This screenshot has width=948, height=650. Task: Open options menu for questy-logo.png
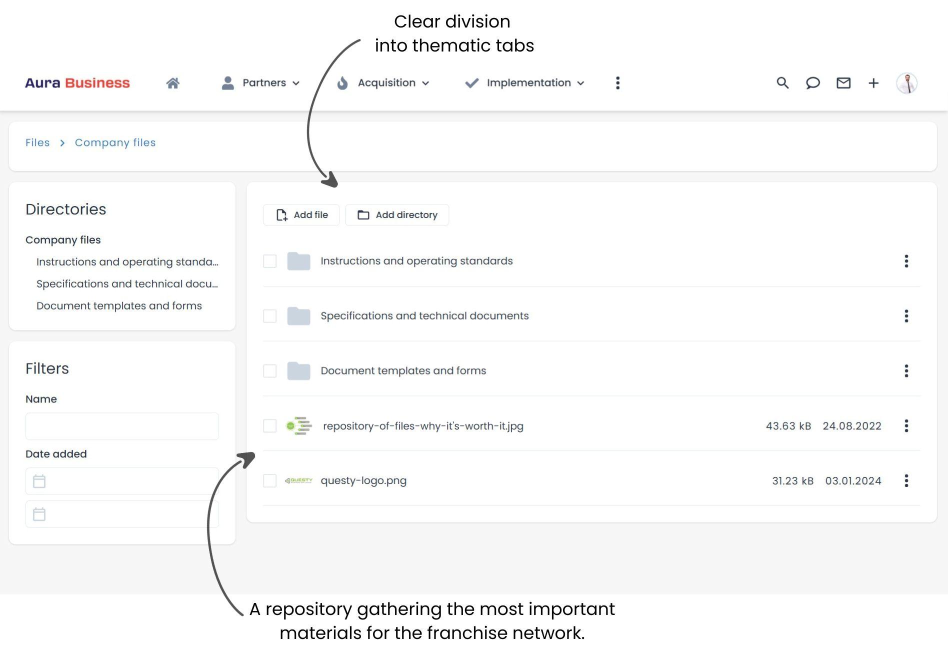906,480
